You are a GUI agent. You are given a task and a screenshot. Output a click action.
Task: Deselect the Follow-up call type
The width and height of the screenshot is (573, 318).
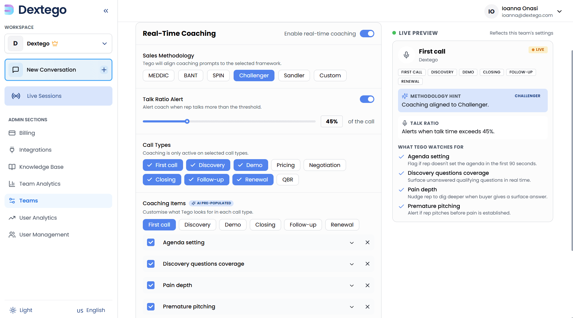pyautogui.click(x=207, y=180)
